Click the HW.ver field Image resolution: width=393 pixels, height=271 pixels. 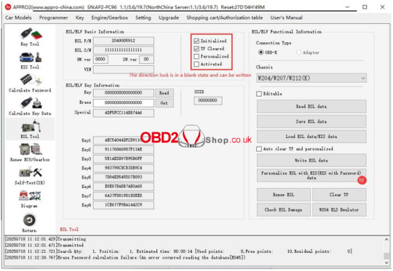tap(100, 60)
